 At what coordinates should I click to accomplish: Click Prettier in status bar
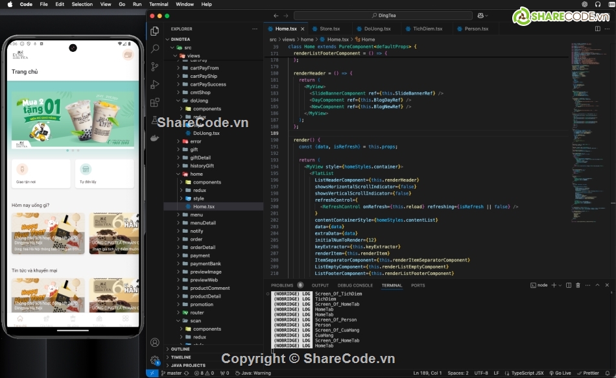[x=588, y=373]
